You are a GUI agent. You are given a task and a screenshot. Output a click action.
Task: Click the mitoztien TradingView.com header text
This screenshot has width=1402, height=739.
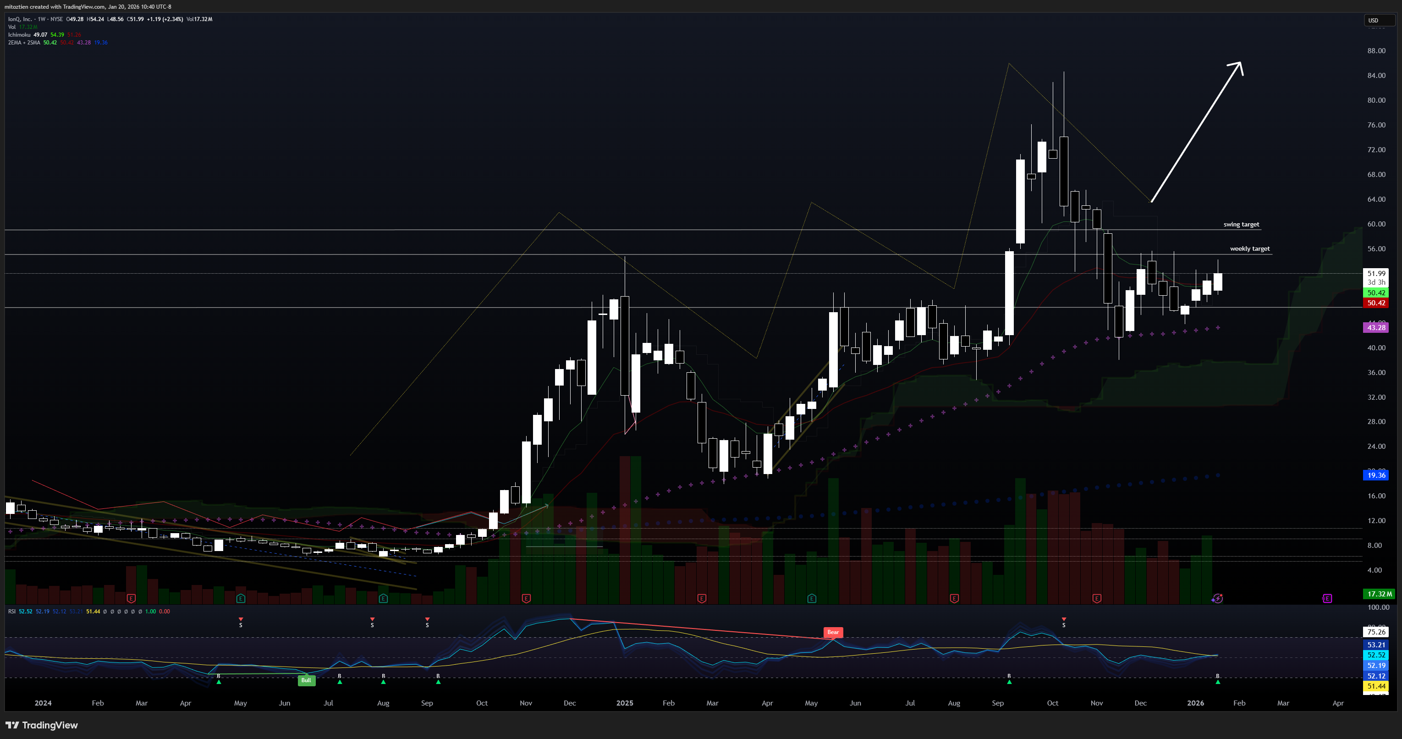coord(88,6)
